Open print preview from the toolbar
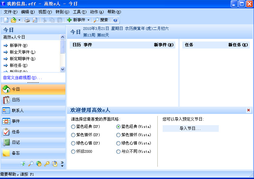The image size is (254, 179). click(x=35, y=20)
